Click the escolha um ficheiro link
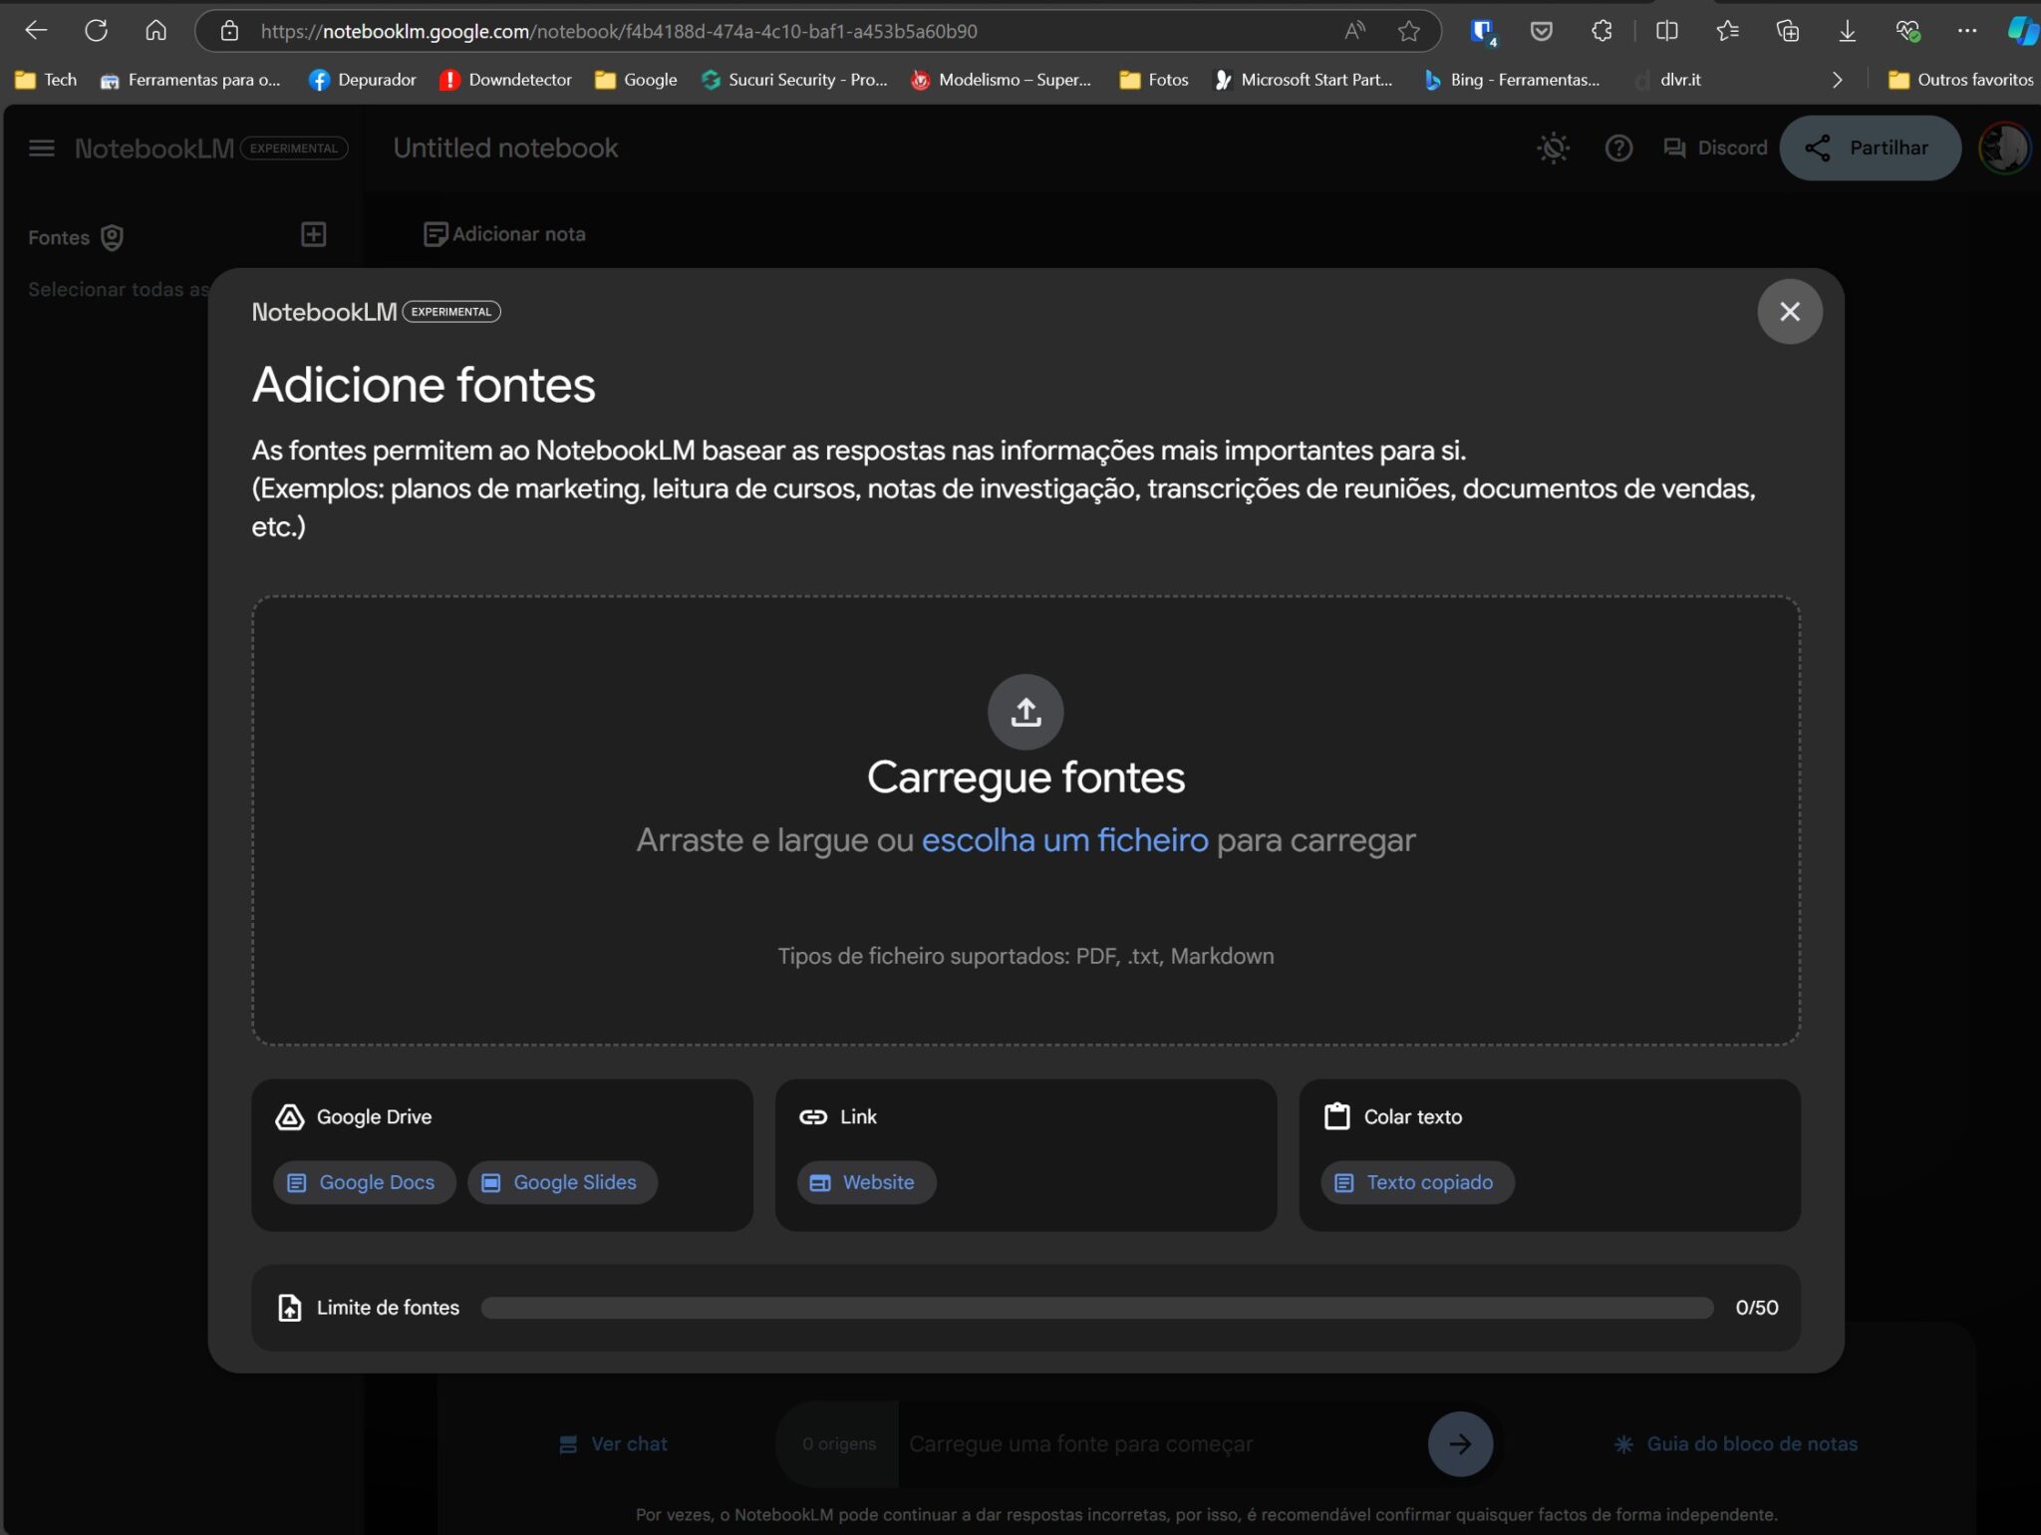The height and width of the screenshot is (1535, 2041). [x=1064, y=840]
